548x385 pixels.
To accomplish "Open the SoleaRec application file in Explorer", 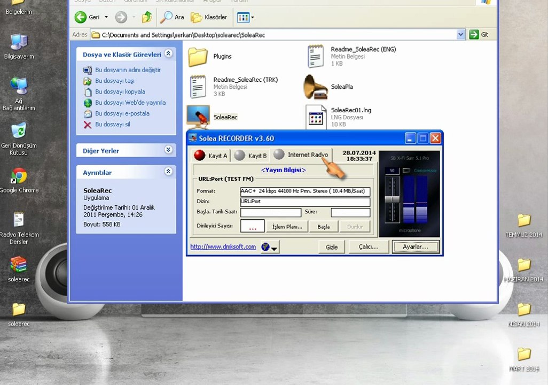I will point(212,117).
